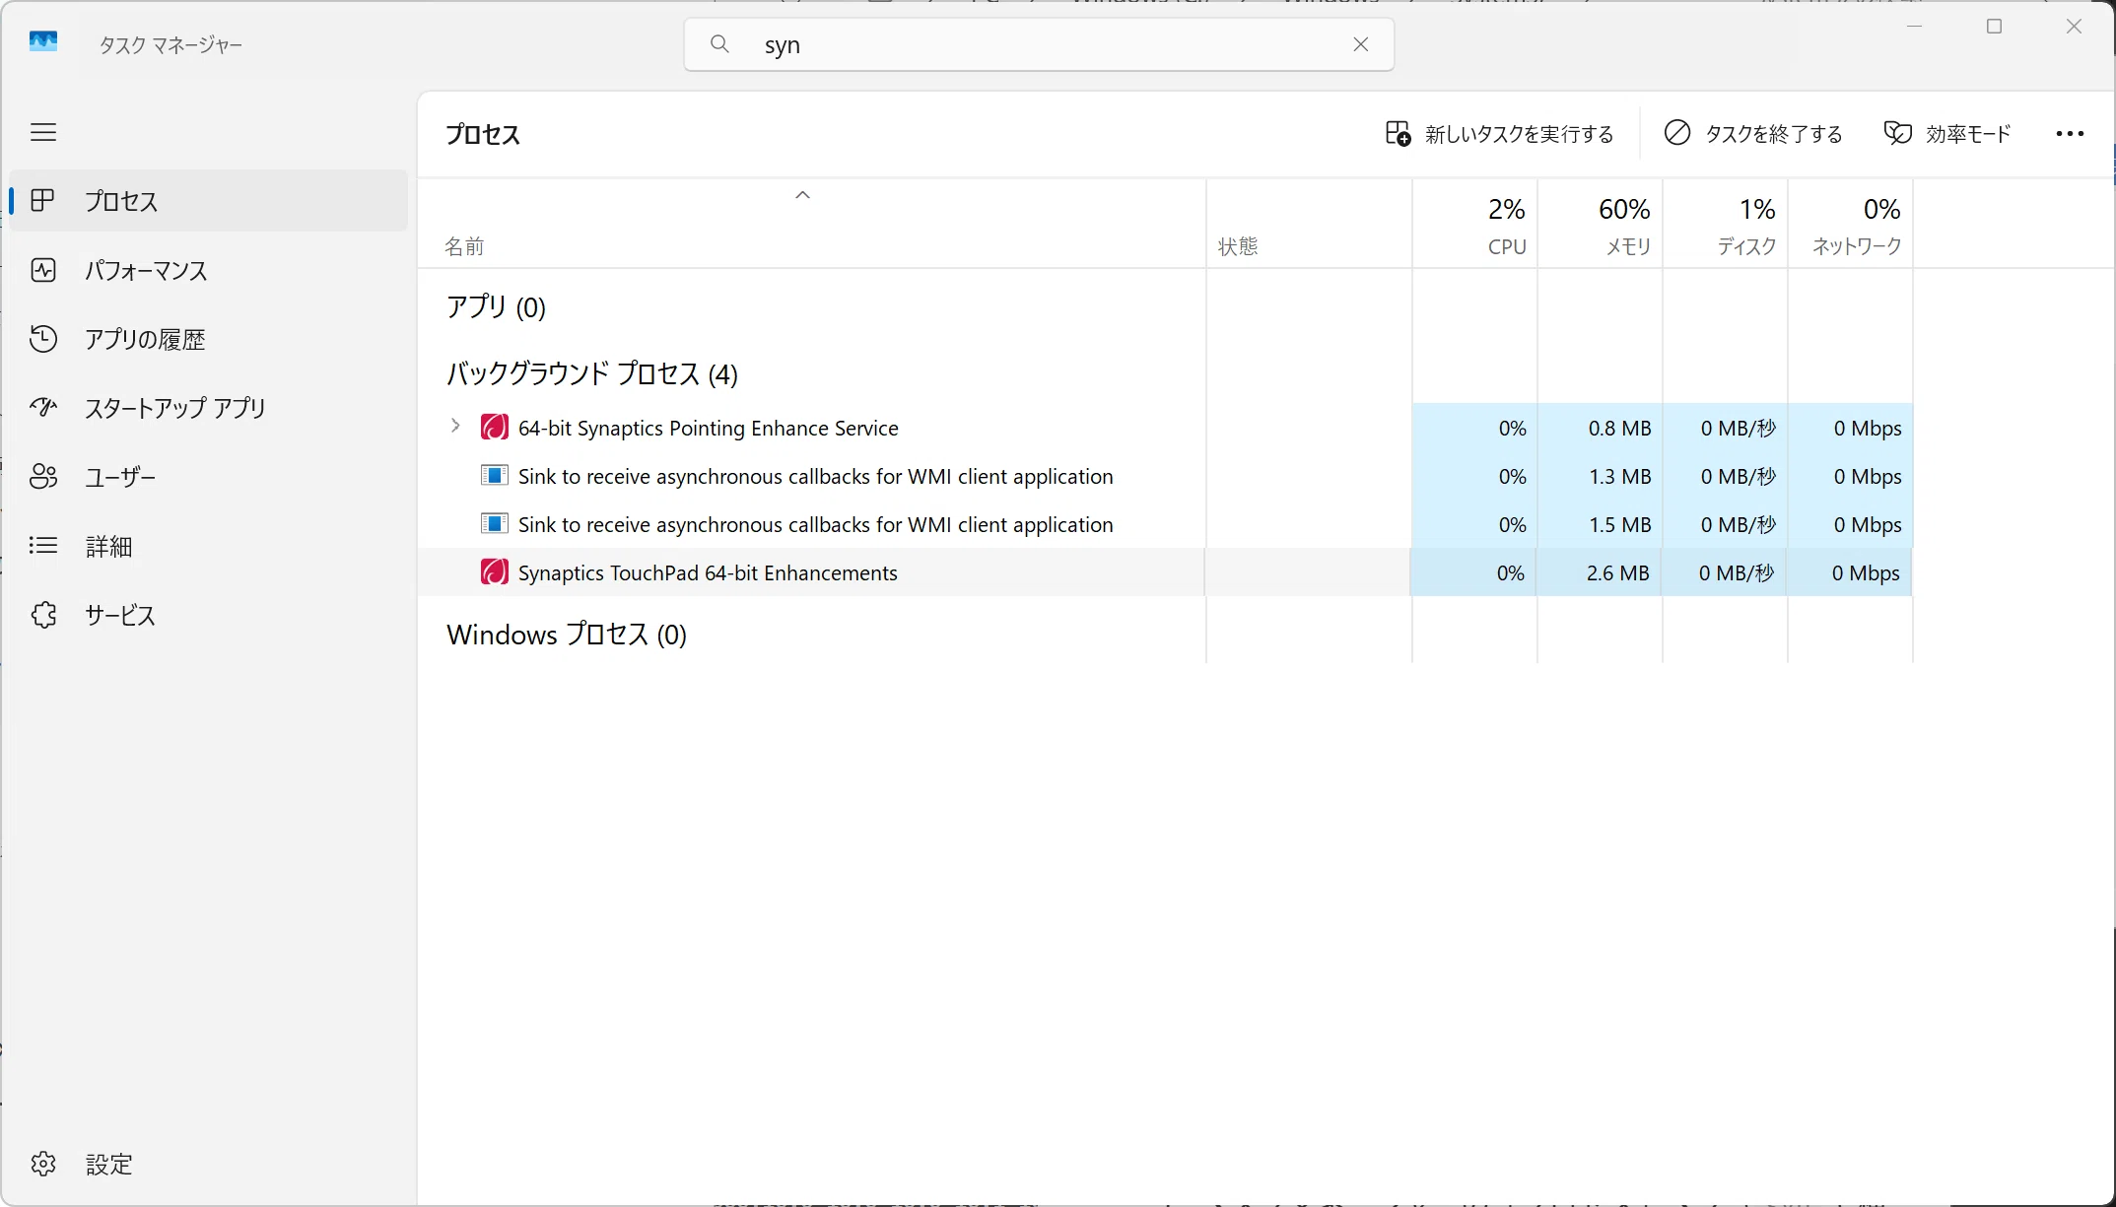Sort processes by the メモリ column
2116x1207 pixels.
(x=1600, y=225)
